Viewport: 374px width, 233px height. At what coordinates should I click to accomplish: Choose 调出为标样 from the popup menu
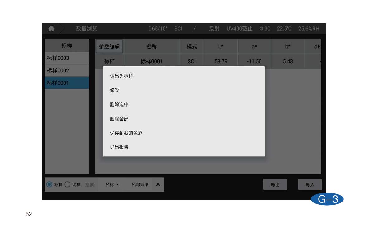pos(122,76)
